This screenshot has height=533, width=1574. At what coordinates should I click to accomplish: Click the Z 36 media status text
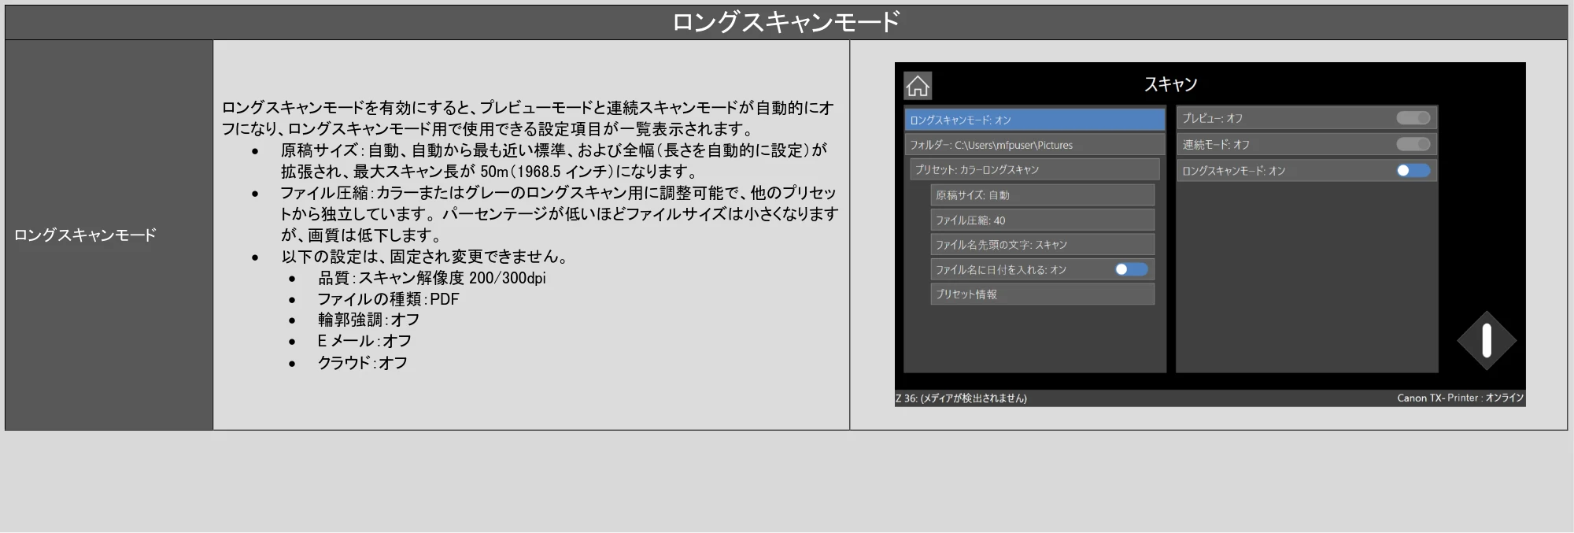point(961,398)
